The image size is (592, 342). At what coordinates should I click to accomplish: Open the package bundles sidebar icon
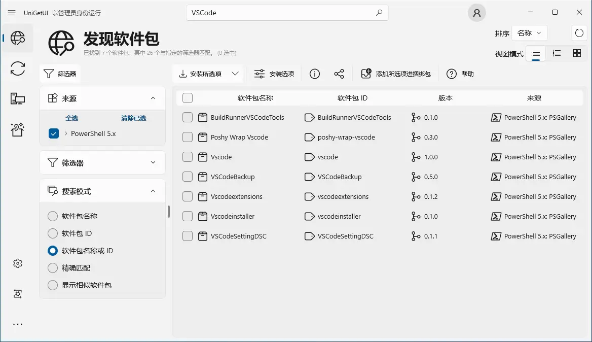coord(18,130)
